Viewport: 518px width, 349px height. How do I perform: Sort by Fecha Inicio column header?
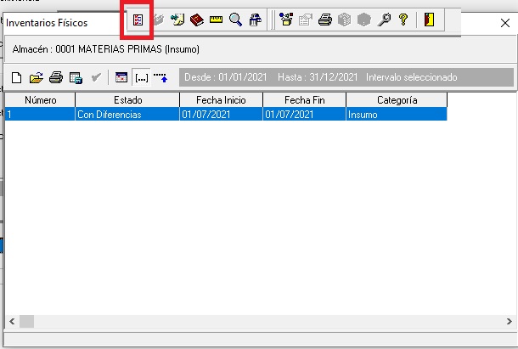coord(221,100)
